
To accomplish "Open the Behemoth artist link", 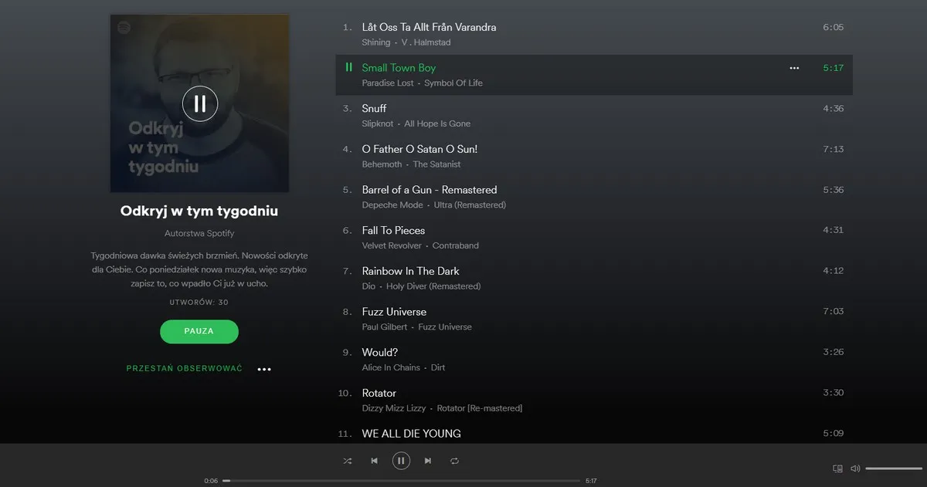I will [x=382, y=164].
